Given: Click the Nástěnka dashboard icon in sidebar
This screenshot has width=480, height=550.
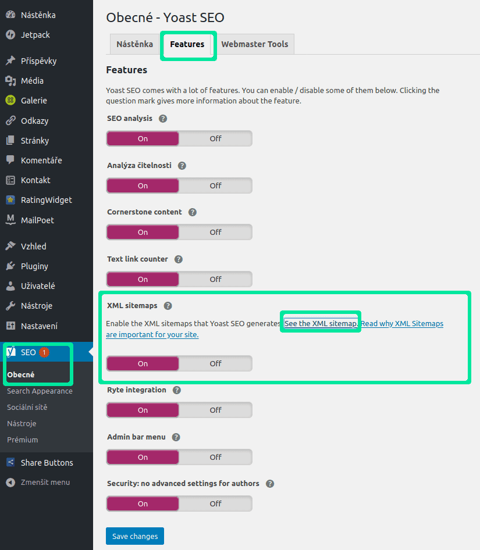Looking at the screenshot, I should pos(10,15).
